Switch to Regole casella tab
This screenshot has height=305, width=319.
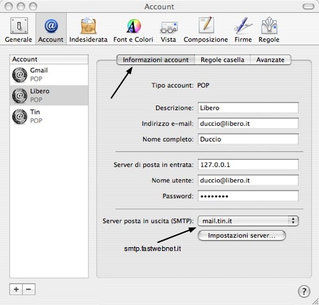pos(222,60)
